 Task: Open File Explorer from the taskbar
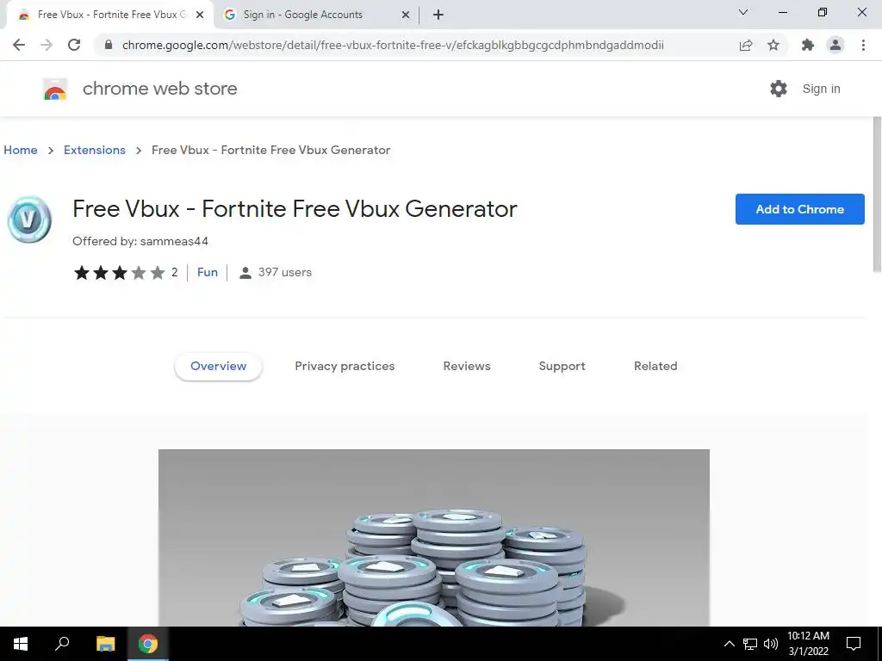point(105,644)
